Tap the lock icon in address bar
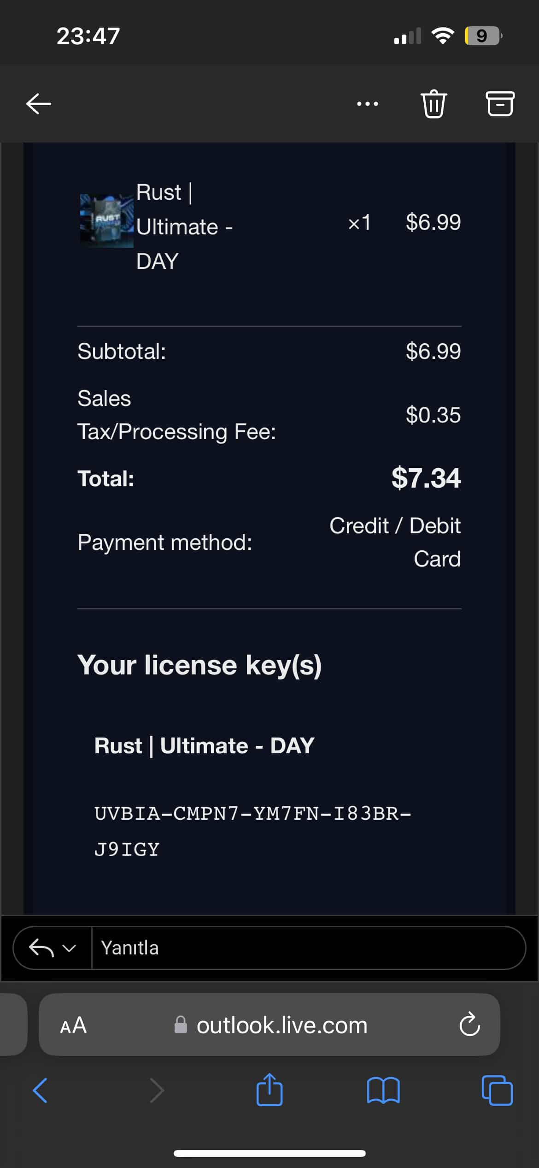Viewport: 539px width, 1168px height. click(x=181, y=1025)
